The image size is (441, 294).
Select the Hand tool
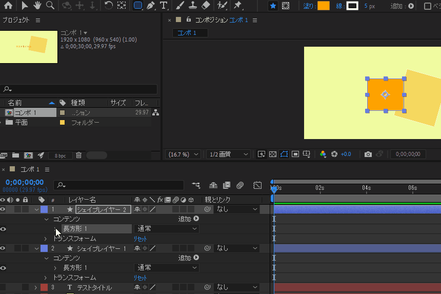37,5
